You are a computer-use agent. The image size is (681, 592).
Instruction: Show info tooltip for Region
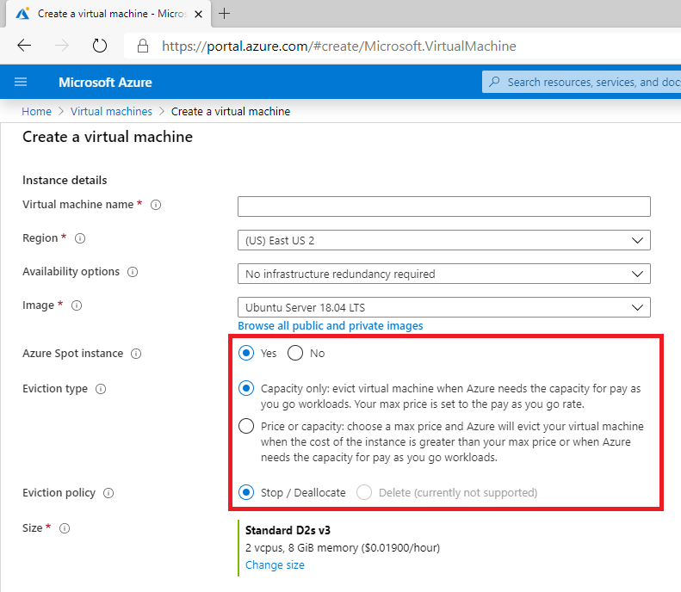coord(80,238)
